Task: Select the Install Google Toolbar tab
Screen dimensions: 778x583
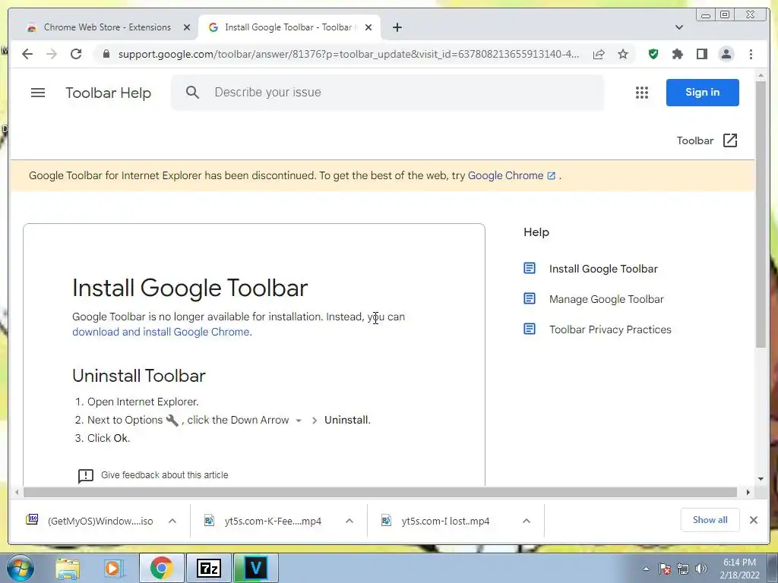Action: click(x=289, y=27)
